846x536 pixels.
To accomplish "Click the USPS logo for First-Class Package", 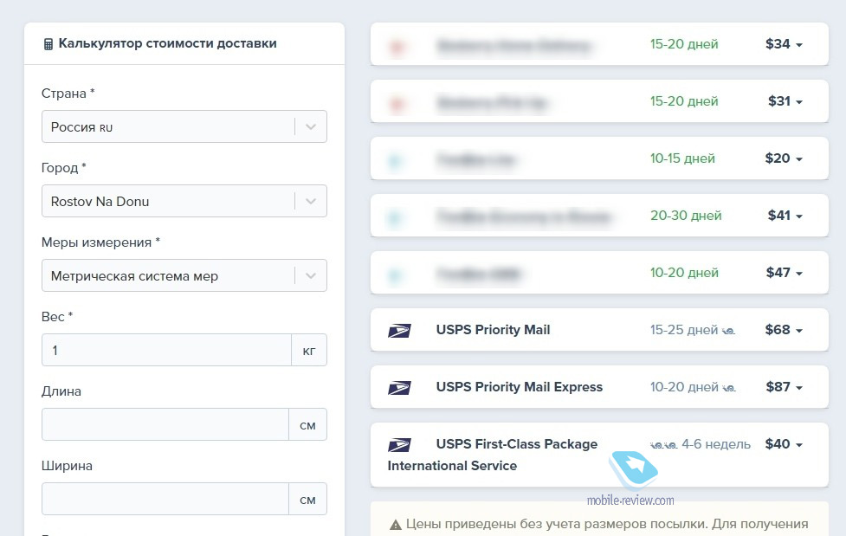I will pyautogui.click(x=399, y=445).
